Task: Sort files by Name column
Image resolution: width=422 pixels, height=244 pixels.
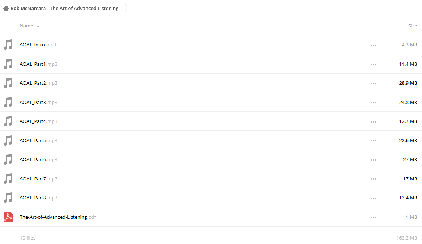Action: click(x=26, y=26)
